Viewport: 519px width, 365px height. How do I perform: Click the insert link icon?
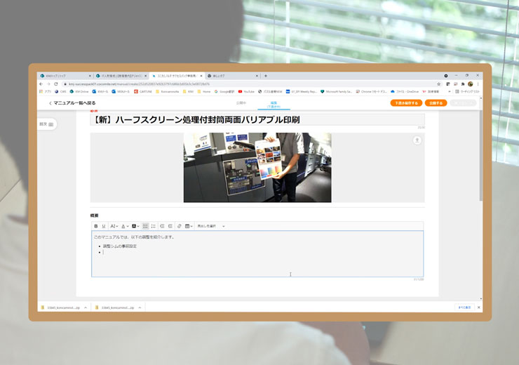(180, 226)
